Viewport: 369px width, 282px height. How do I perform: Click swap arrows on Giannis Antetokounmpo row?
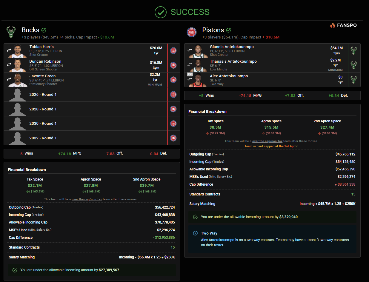190,51
